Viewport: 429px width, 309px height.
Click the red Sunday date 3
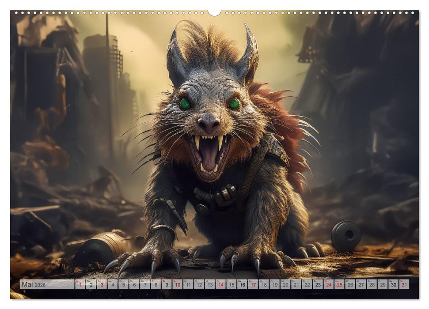tap(102, 285)
